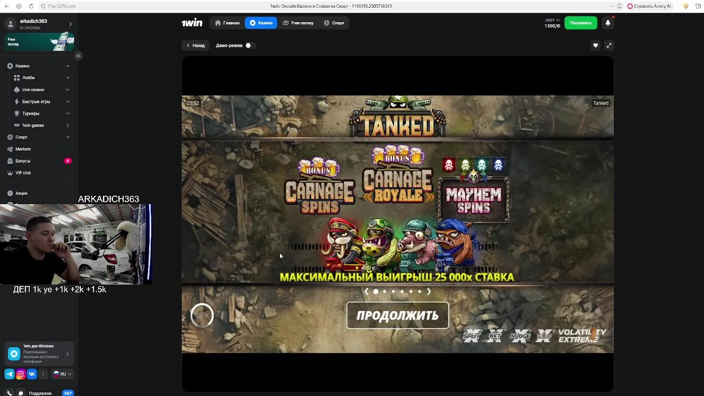Open the Instagram social link
This screenshot has width=704, height=396.
(x=21, y=374)
